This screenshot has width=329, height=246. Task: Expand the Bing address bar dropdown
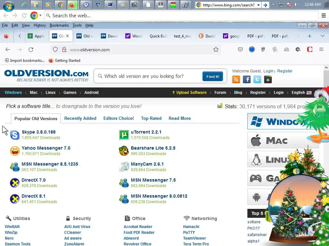258,5
